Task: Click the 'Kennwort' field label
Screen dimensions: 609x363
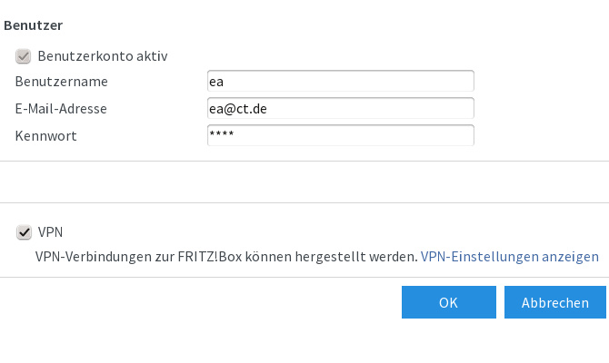Action: tap(46, 136)
